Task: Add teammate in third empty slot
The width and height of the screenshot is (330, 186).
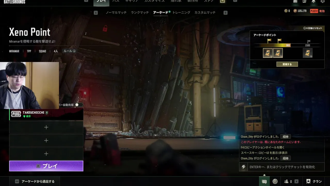Action: click(x=46, y=154)
